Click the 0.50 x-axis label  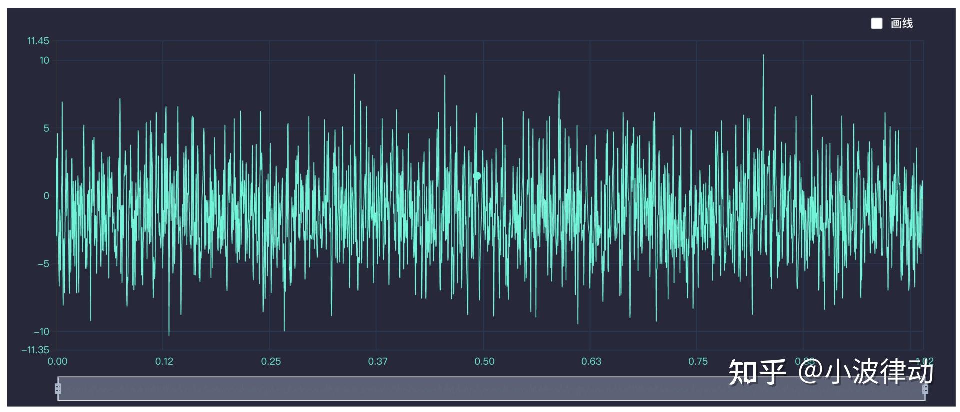484,361
